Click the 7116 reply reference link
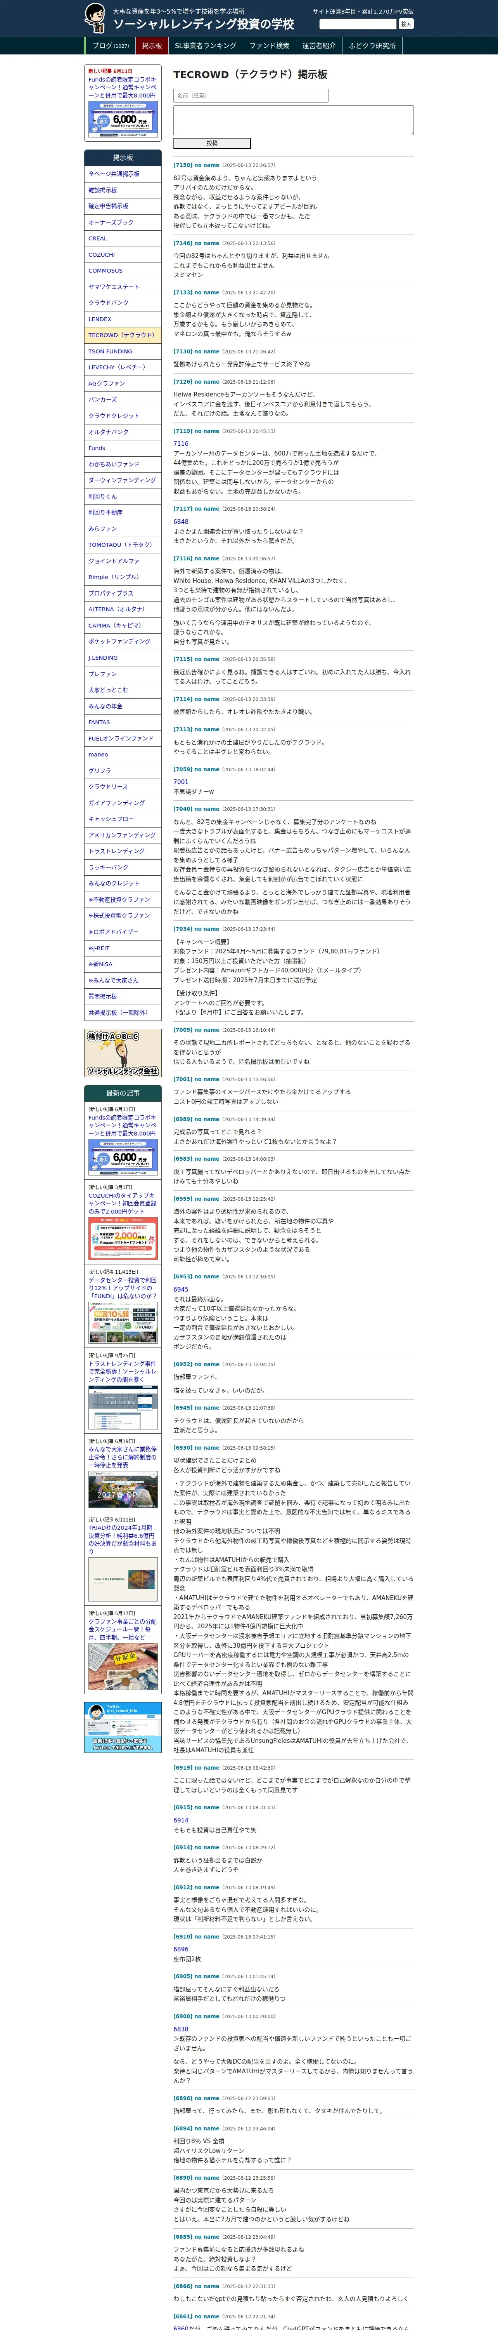498x2330 pixels. [x=181, y=444]
